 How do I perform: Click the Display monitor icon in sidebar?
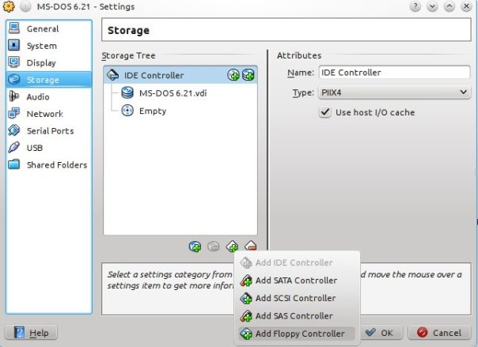point(13,62)
